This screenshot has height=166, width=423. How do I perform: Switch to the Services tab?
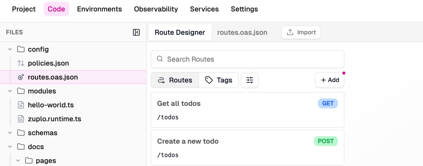[204, 9]
